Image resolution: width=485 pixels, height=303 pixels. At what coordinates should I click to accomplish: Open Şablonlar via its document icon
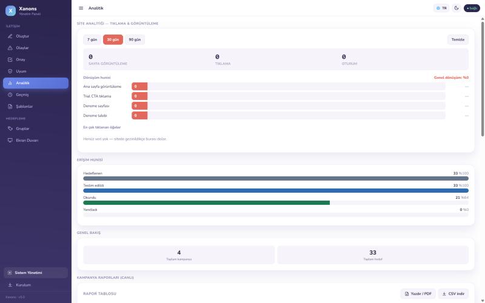[x=10, y=107]
